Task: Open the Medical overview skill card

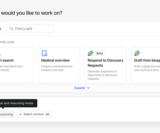Action: pyautogui.click(x=59, y=65)
